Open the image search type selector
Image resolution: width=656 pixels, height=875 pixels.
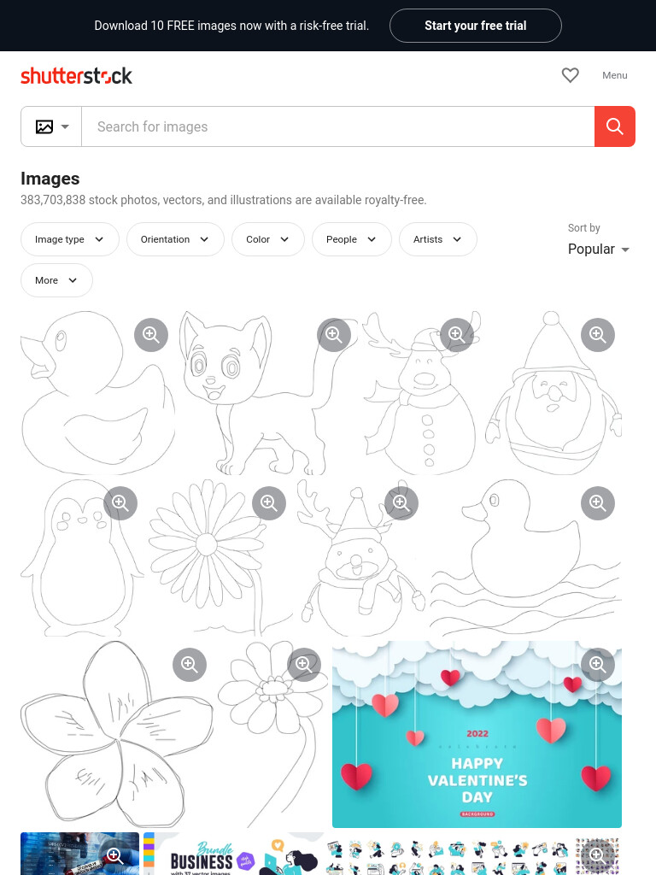click(x=51, y=126)
